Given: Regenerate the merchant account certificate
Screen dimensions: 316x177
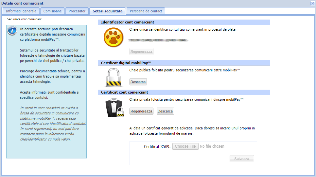Looking at the screenshot, I should [141, 111].
